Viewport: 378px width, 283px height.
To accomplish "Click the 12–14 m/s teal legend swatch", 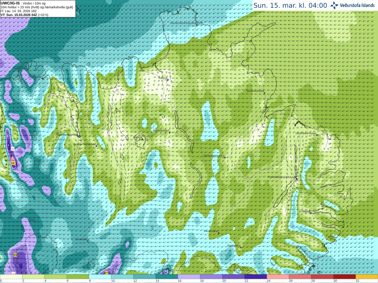I will pos(144,277).
